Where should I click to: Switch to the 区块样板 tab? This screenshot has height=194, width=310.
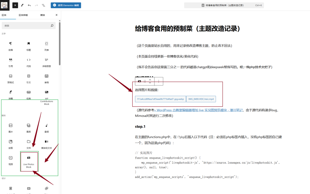point(23,15)
